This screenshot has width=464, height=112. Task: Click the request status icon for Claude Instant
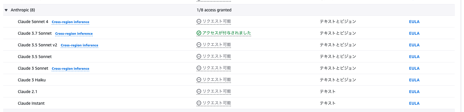(x=199, y=103)
